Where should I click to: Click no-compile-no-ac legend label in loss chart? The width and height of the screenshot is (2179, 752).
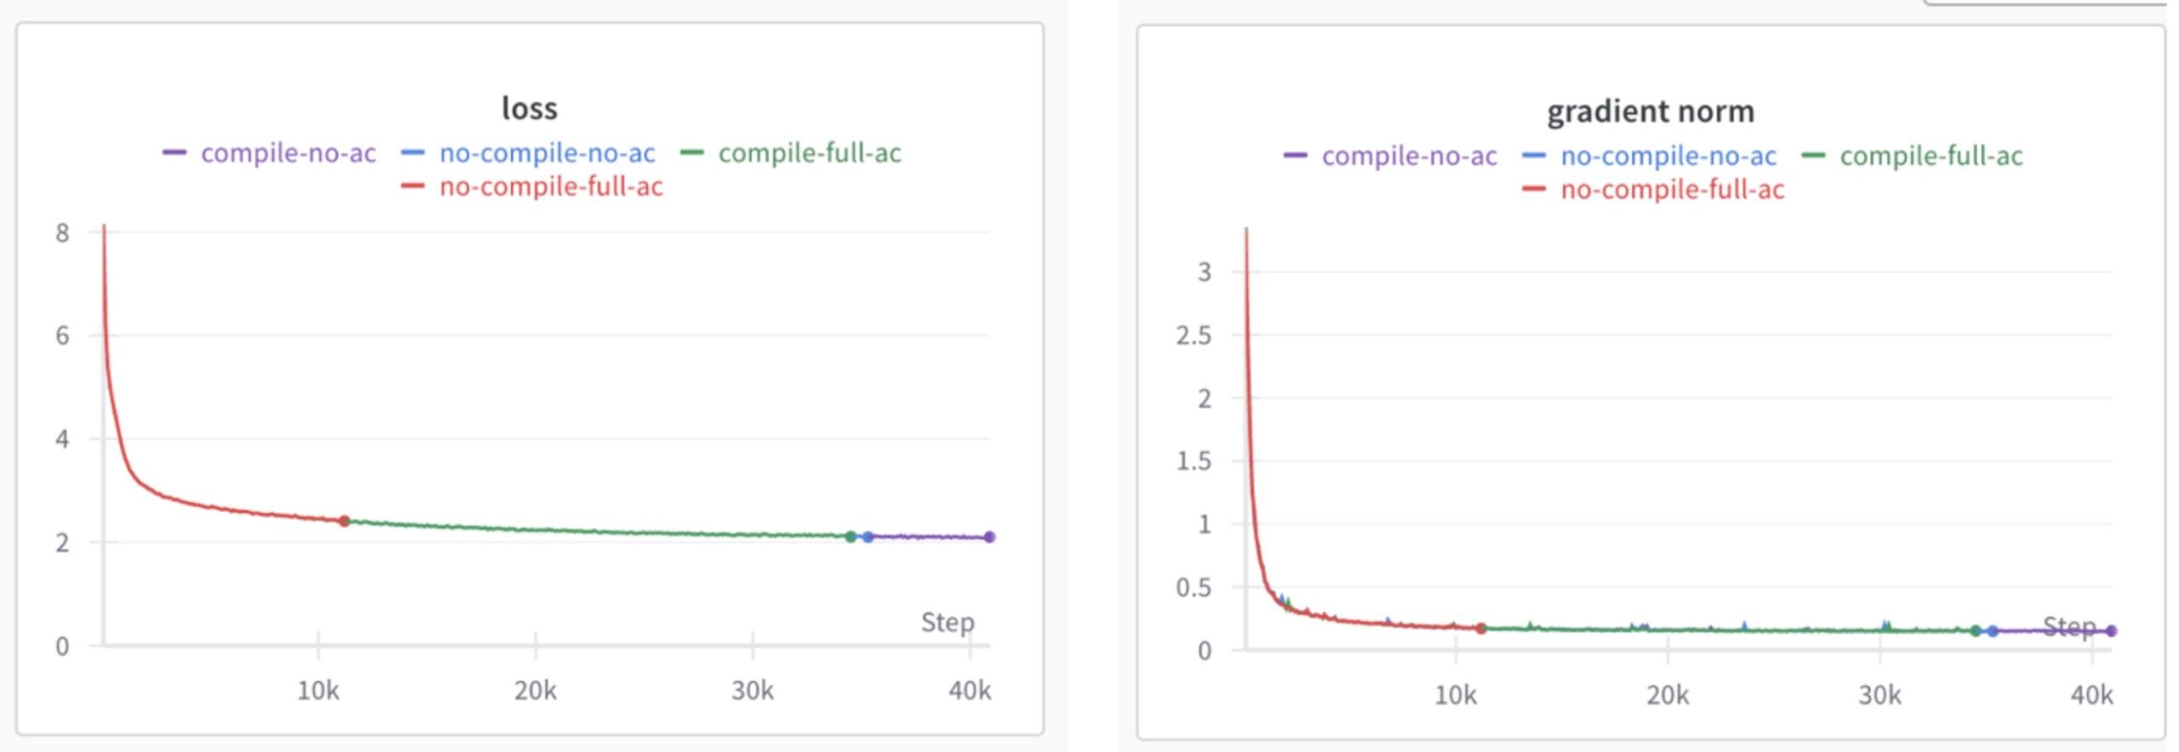[546, 153]
